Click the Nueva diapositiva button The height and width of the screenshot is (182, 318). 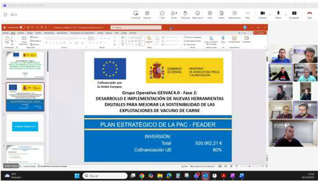pos(24,41)
